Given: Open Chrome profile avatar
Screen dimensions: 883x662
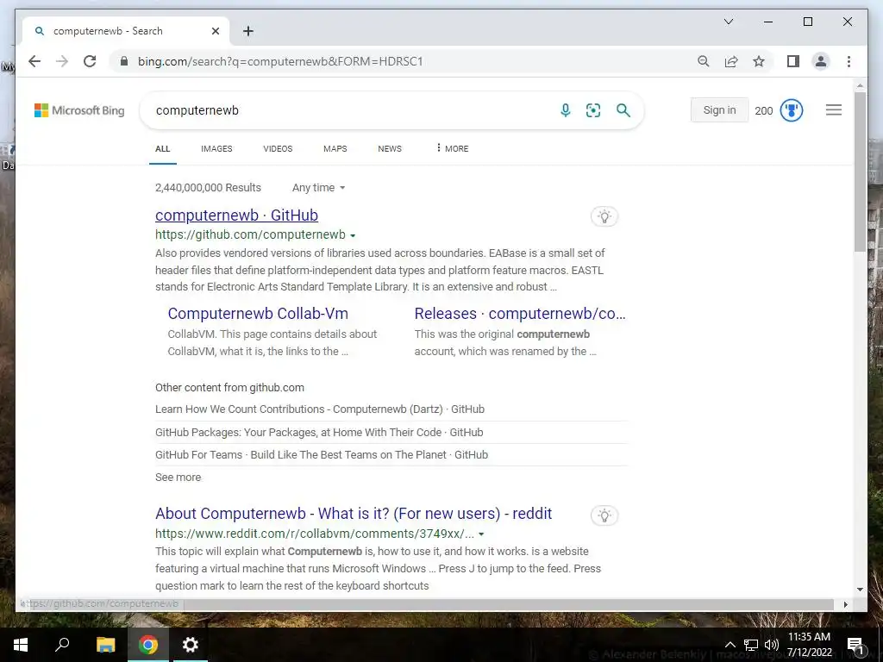Looking at the screenshot, I should coord(821,61).
